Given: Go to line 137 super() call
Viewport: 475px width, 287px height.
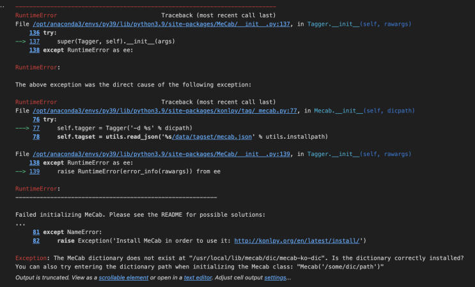Looking at the screenshot, I should [x=35, y=41].
